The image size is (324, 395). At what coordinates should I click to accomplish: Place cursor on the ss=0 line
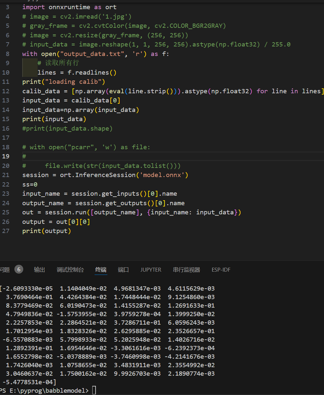[30, 184]
